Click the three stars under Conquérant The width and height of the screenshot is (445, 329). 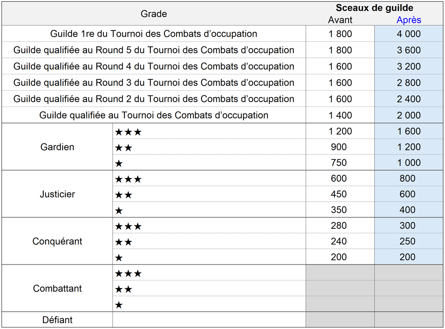[x=128, y=227]
